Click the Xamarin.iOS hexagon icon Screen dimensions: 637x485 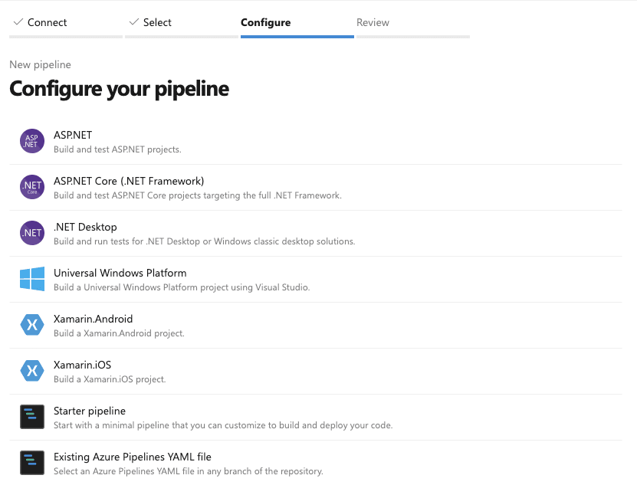coord(32,371)
